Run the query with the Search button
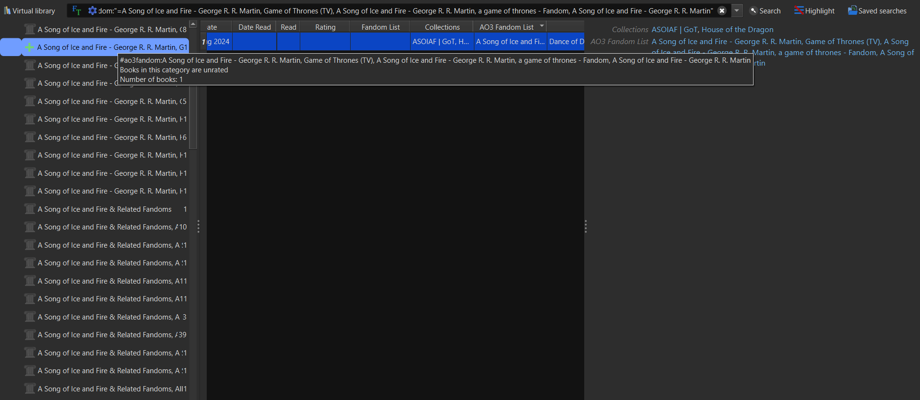Image resolution: width=920 pixels, height=400 pixels. [x=765, y=11]
